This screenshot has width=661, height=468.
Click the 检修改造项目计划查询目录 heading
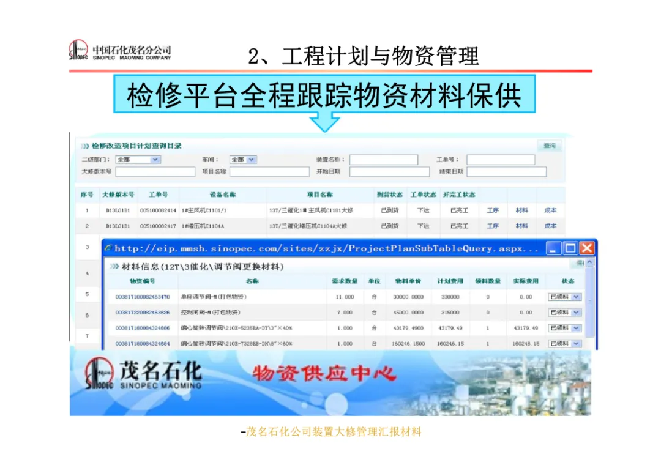136,146
